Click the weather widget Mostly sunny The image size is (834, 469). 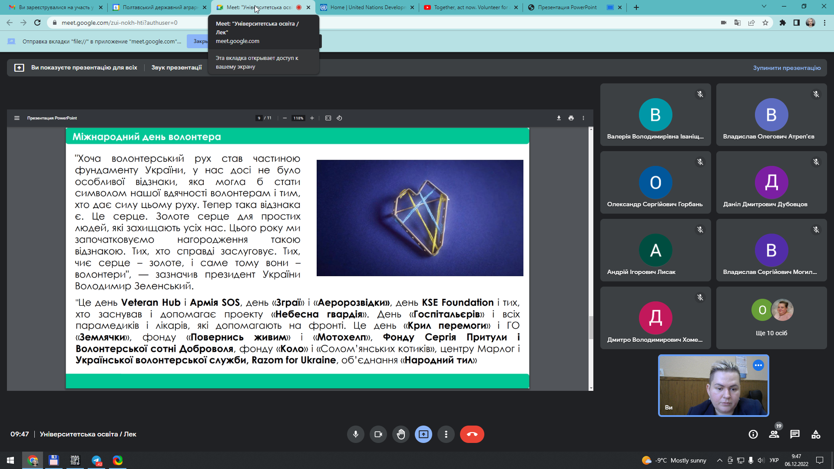(674, 460)
